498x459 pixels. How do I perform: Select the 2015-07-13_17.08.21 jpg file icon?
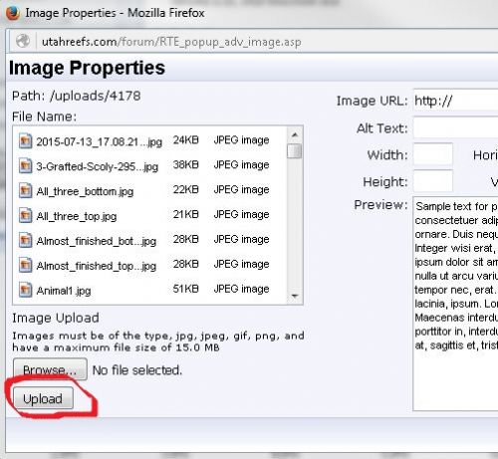pyautogui.click(x=25, y=140)
